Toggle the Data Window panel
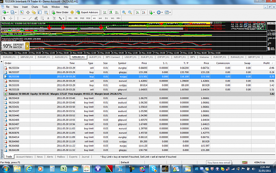This screenshot has height=173, width=276. click(x=28, y=12)
